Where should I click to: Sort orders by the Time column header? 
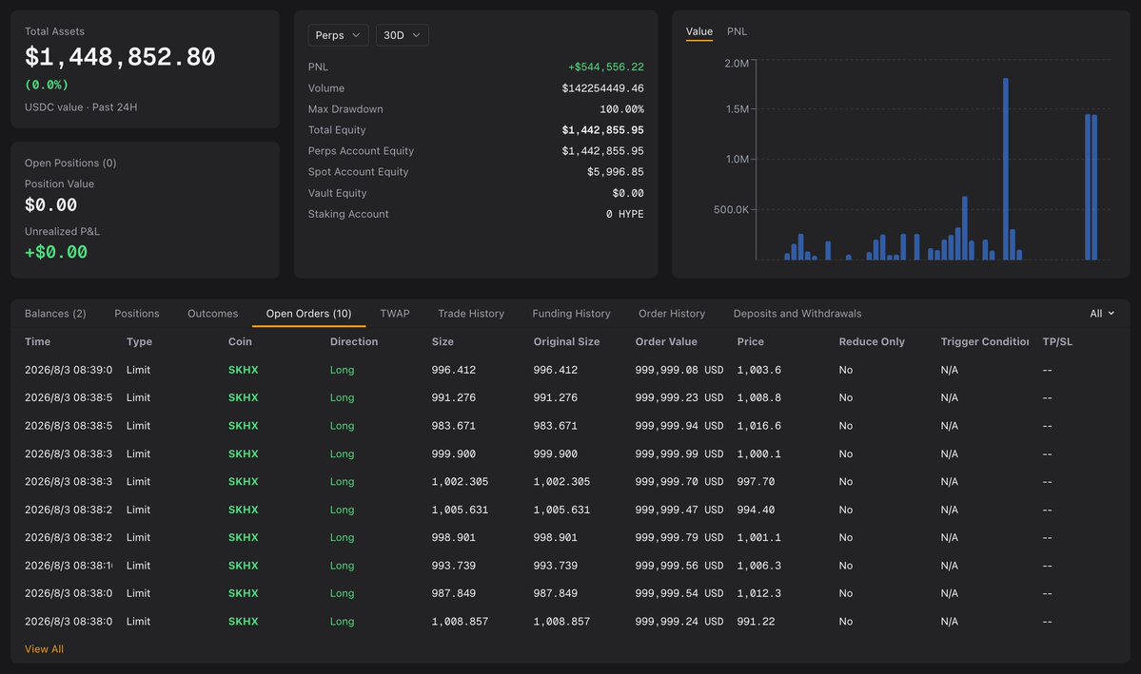click(37, 341)
